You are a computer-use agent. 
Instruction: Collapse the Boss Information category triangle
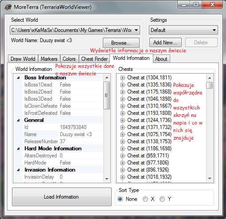[x=18, y=78]
